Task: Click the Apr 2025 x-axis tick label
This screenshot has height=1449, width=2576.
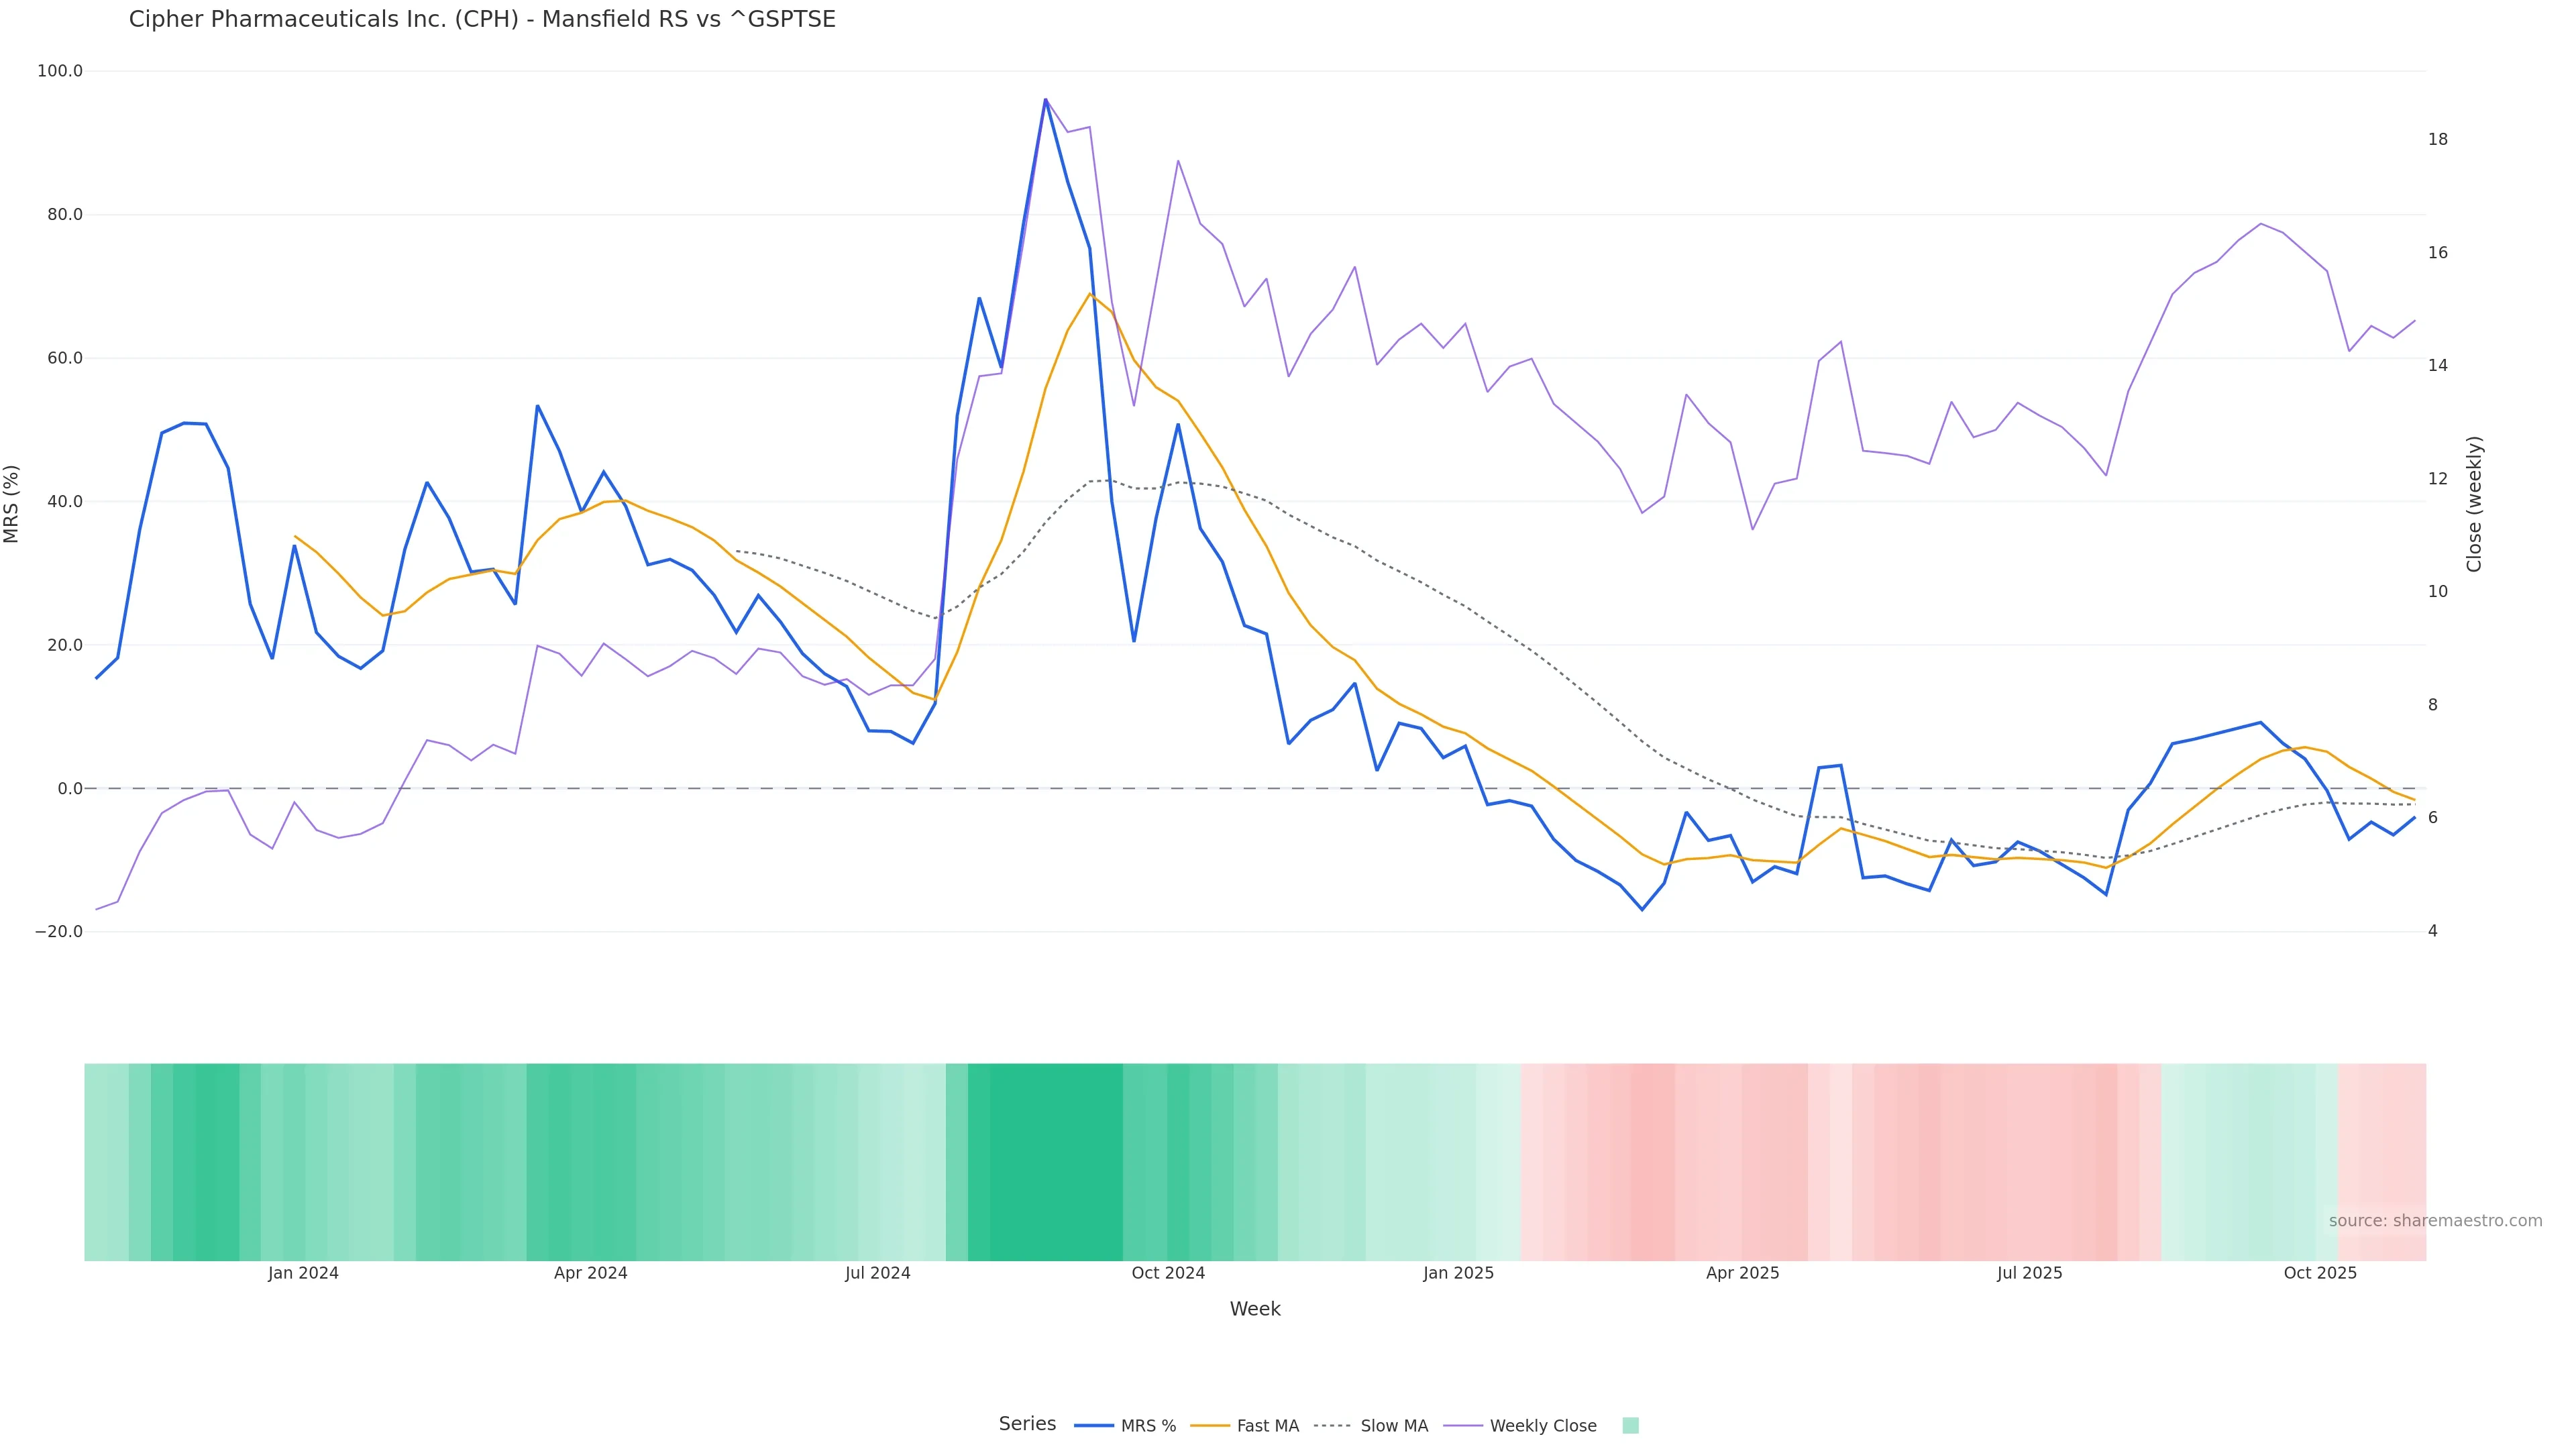Action: (x=1742, y=1273)
